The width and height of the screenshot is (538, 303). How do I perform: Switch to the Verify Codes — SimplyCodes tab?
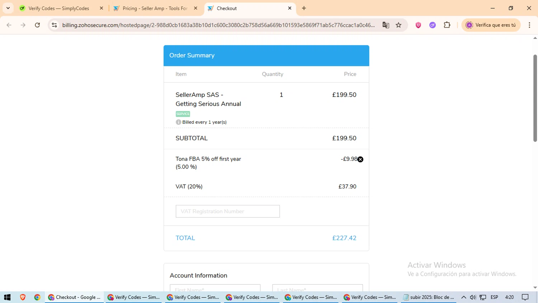coord(59,8)
